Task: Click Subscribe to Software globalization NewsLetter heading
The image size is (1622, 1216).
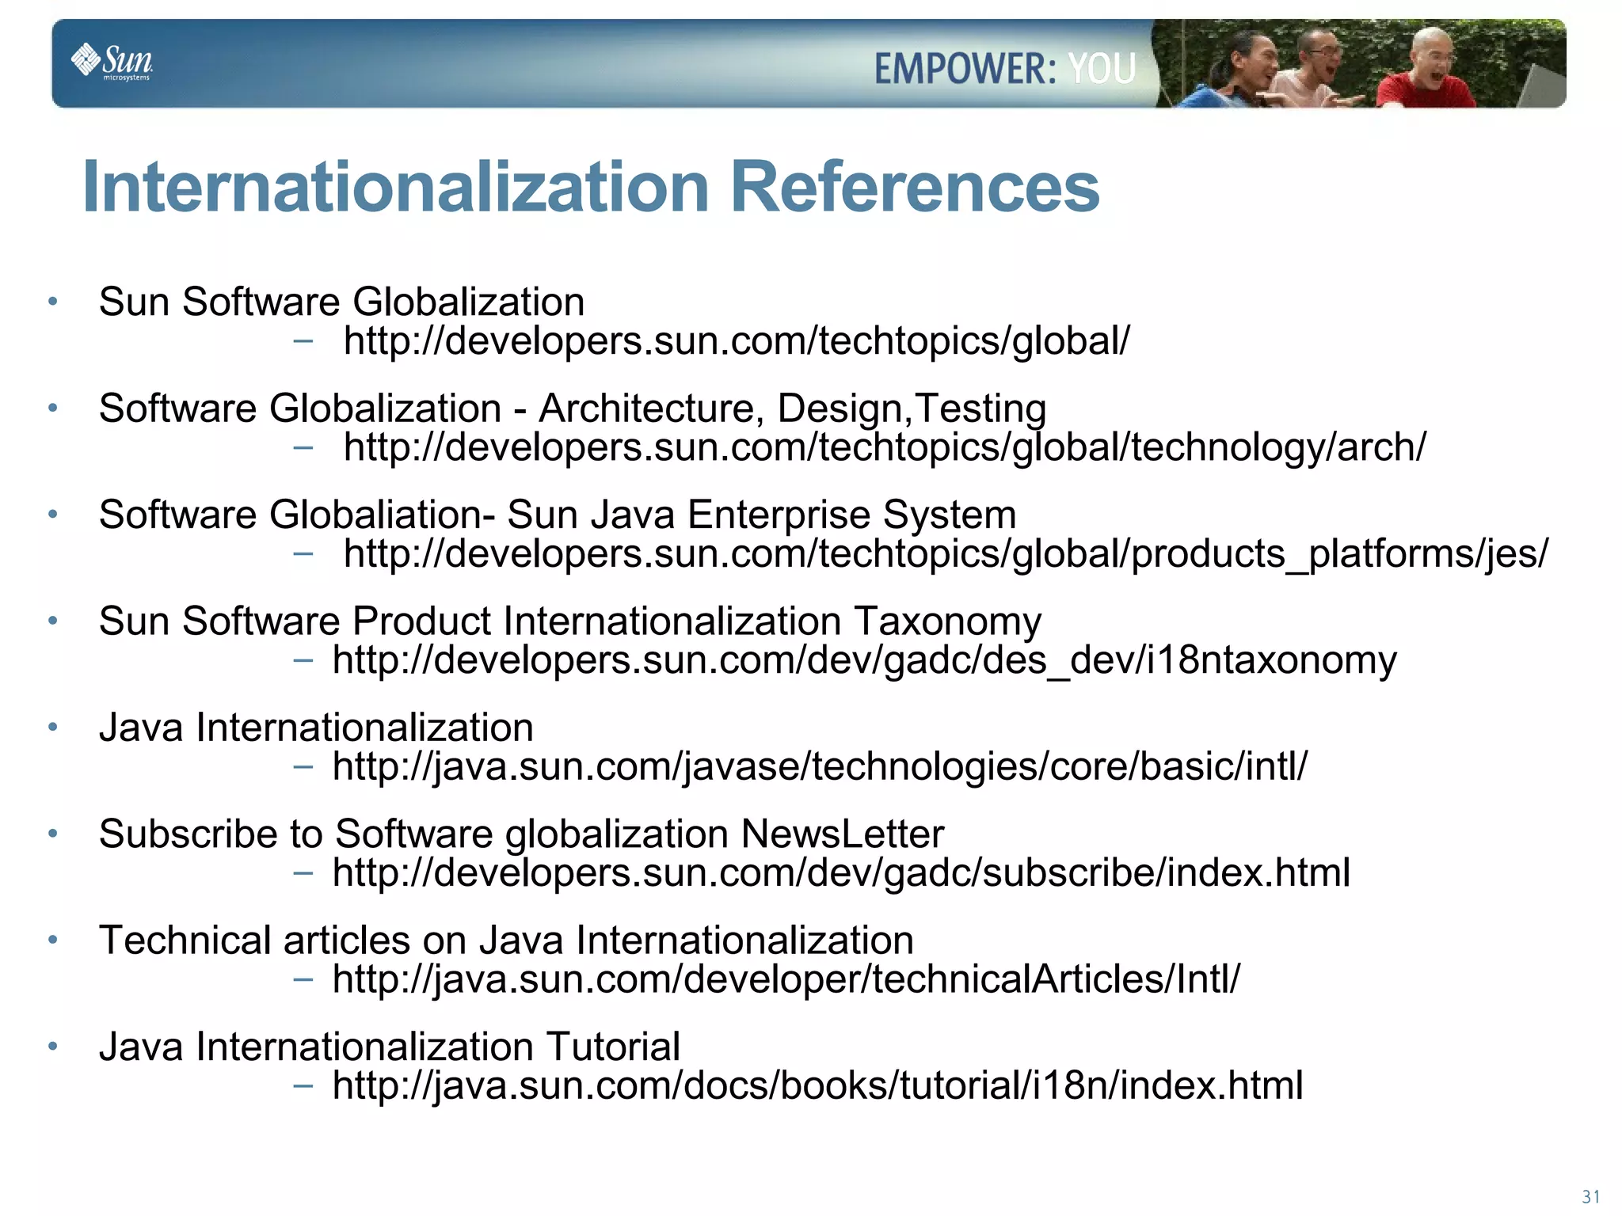Action: coord(521,834)
